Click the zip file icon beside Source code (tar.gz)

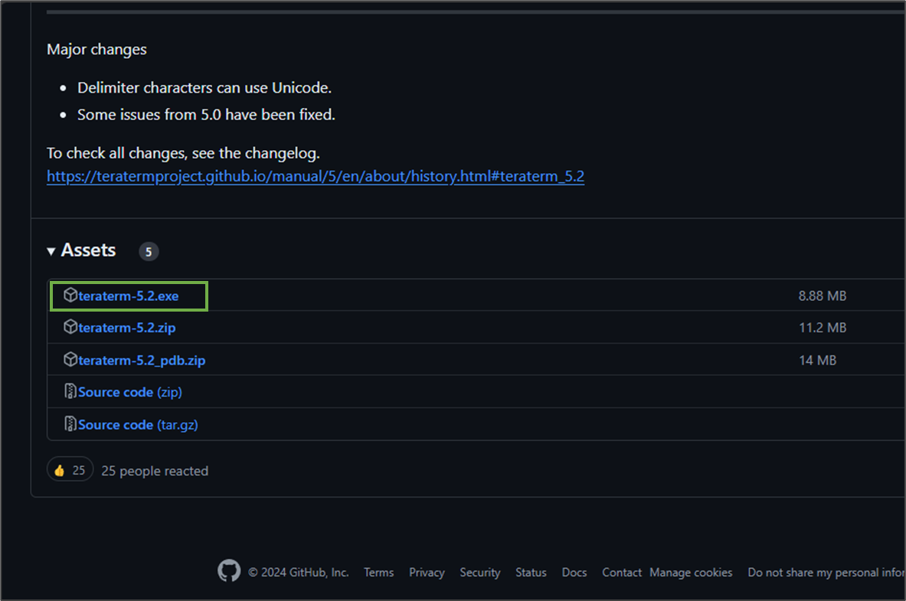click(x=70, y=424)
